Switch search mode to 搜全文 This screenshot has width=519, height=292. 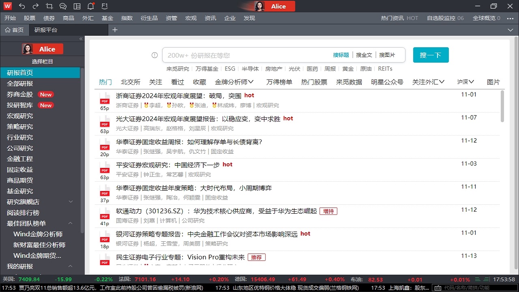tap(363, 54)
